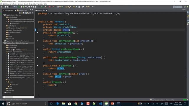Image resolution: width=189 pixels, height=106 pixels.
Task: Click 'Updating Maven Project' status text
Action: coord(164,100)
